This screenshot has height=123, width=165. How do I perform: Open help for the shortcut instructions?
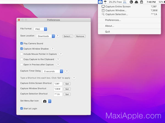pyautogui.click(x=74, y=78)
